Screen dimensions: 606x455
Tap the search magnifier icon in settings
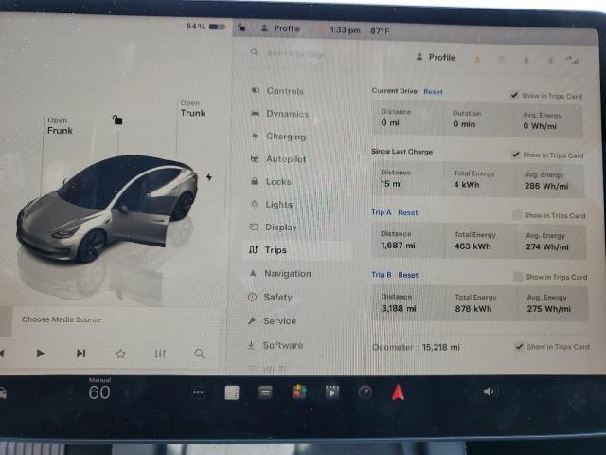pos(254,51)
